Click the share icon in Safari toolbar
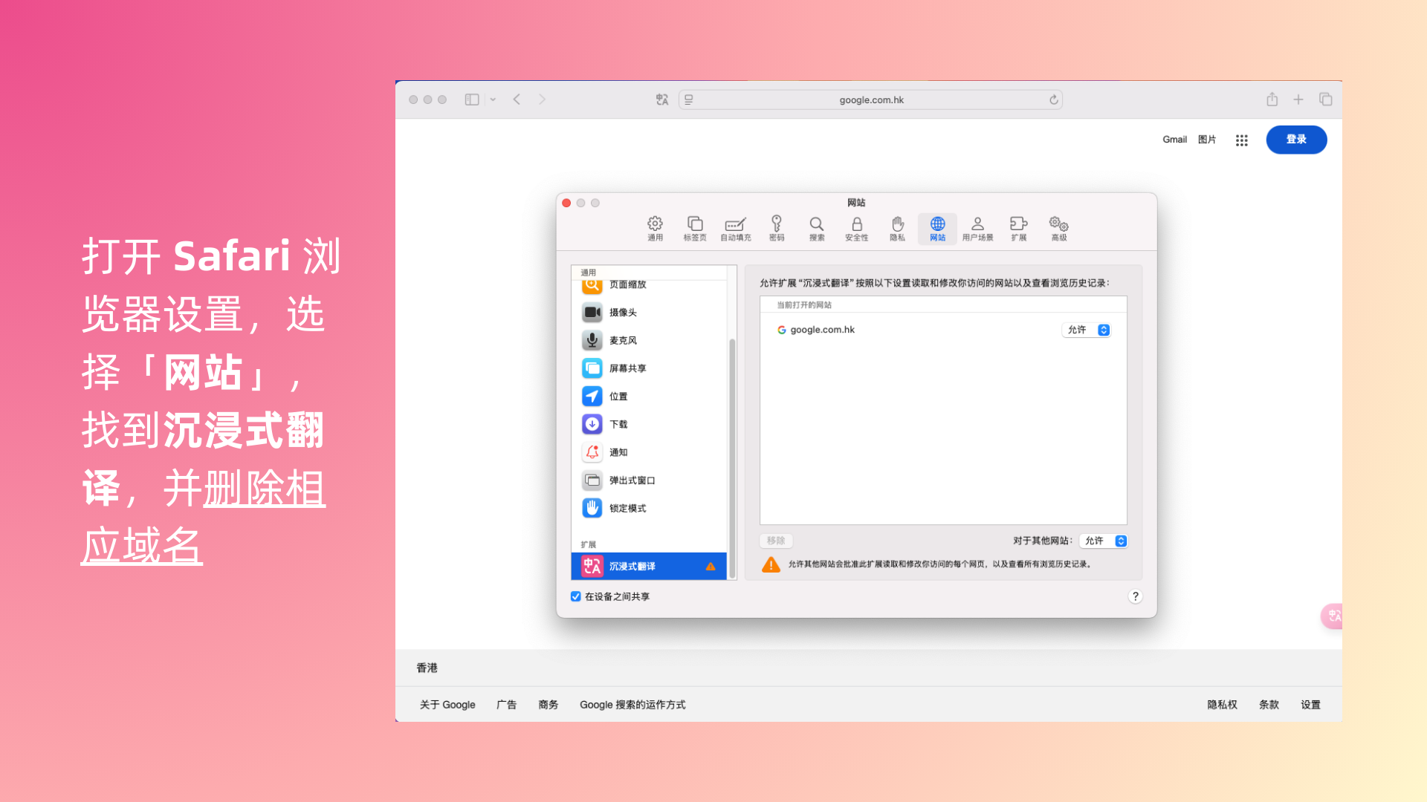Viewport: 1427px width, 802px height. [1272, 100]
